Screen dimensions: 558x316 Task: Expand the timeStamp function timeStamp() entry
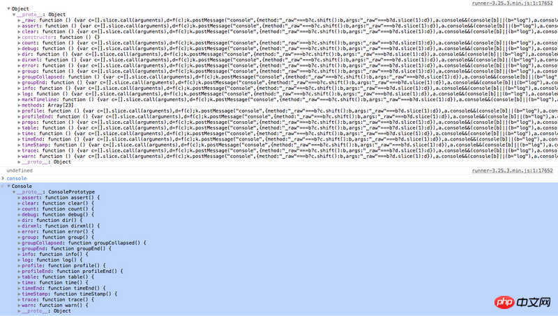pyautogui.click(x=20, y=294)
